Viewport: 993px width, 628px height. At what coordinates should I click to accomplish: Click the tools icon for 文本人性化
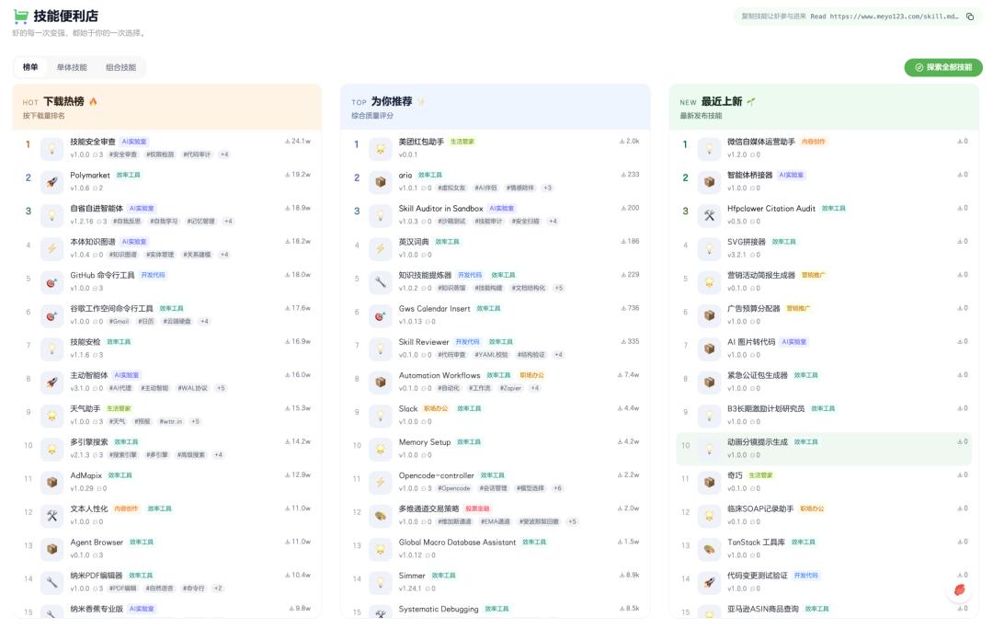coord(51,515)
